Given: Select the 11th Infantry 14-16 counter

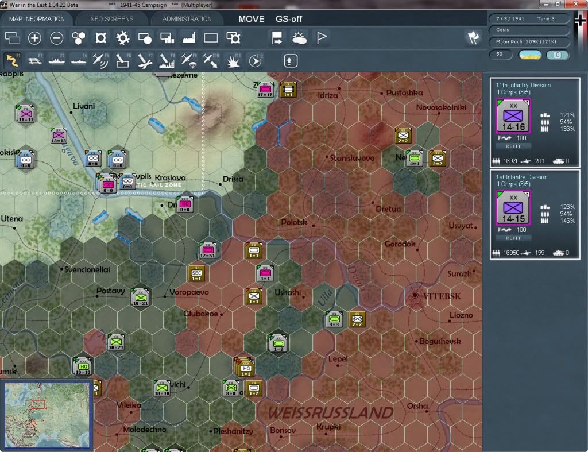Looking at the screenshot, I should 513,116.
